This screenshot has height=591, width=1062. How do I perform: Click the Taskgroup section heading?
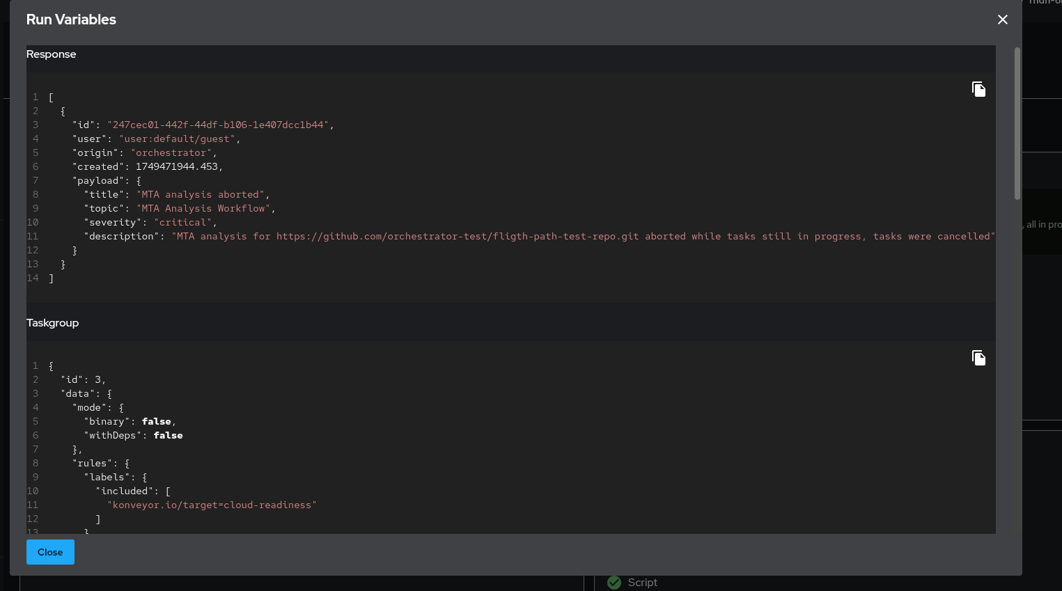[x=52, y=323]
